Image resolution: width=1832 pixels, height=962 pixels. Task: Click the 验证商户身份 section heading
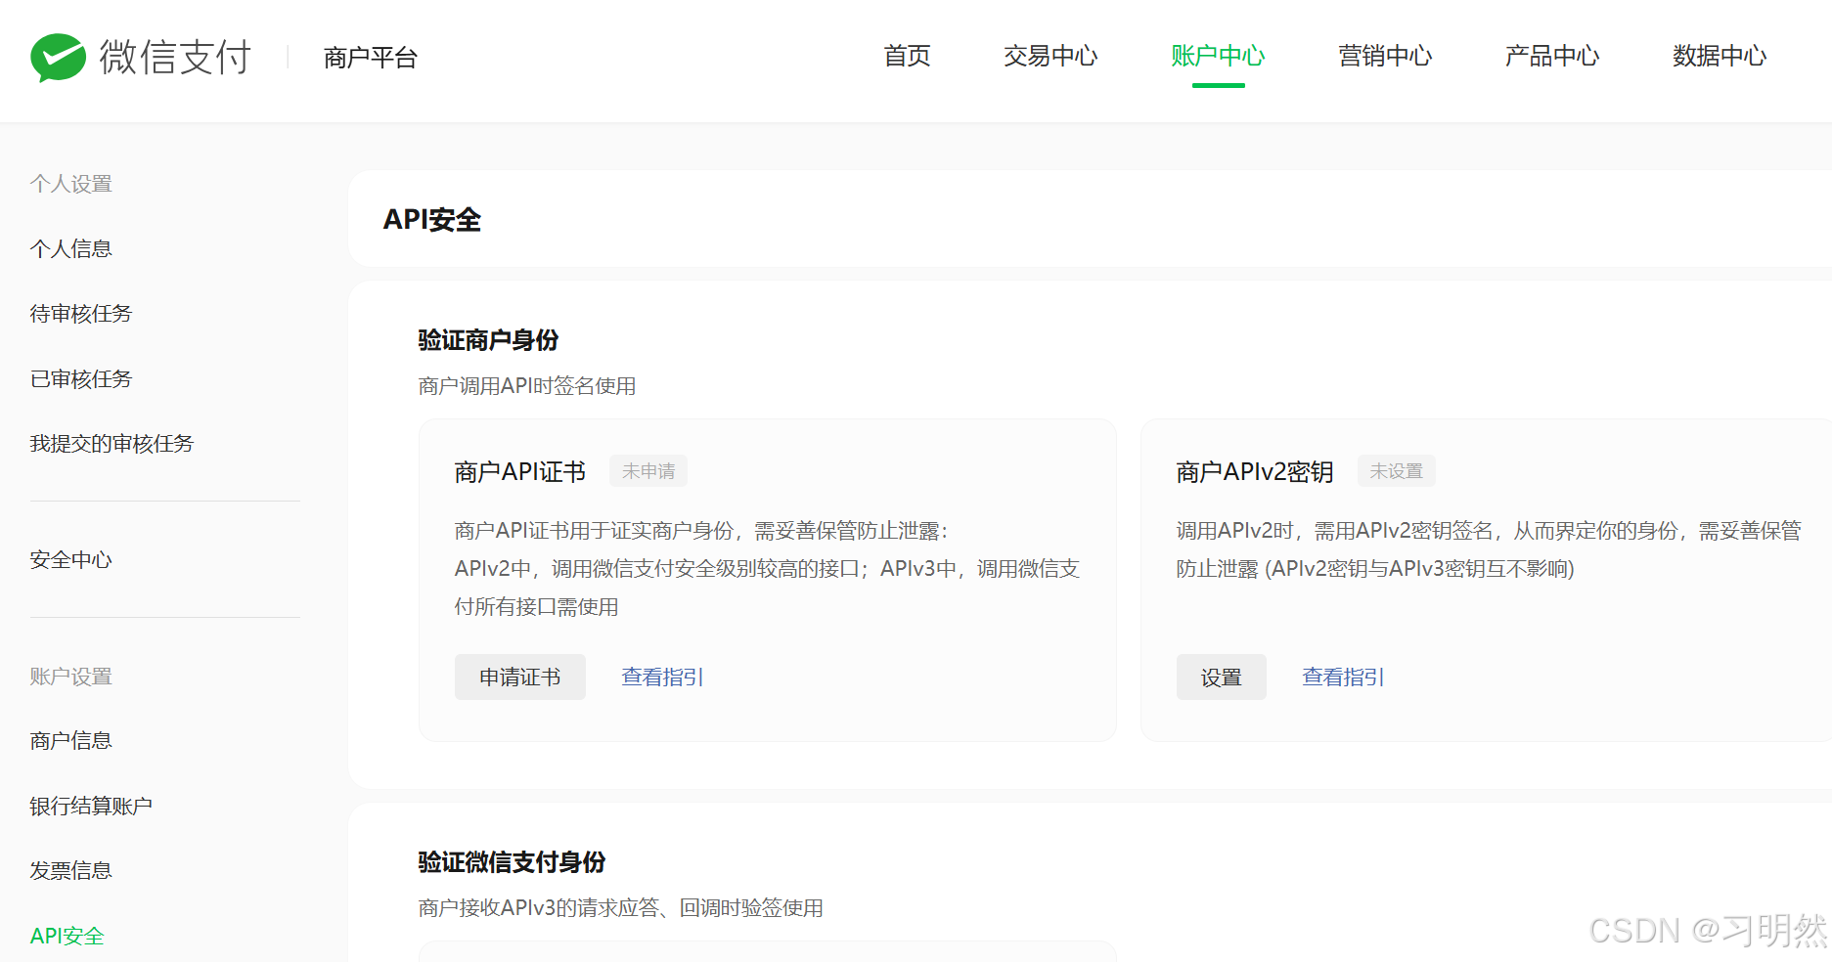pos(488,340)
